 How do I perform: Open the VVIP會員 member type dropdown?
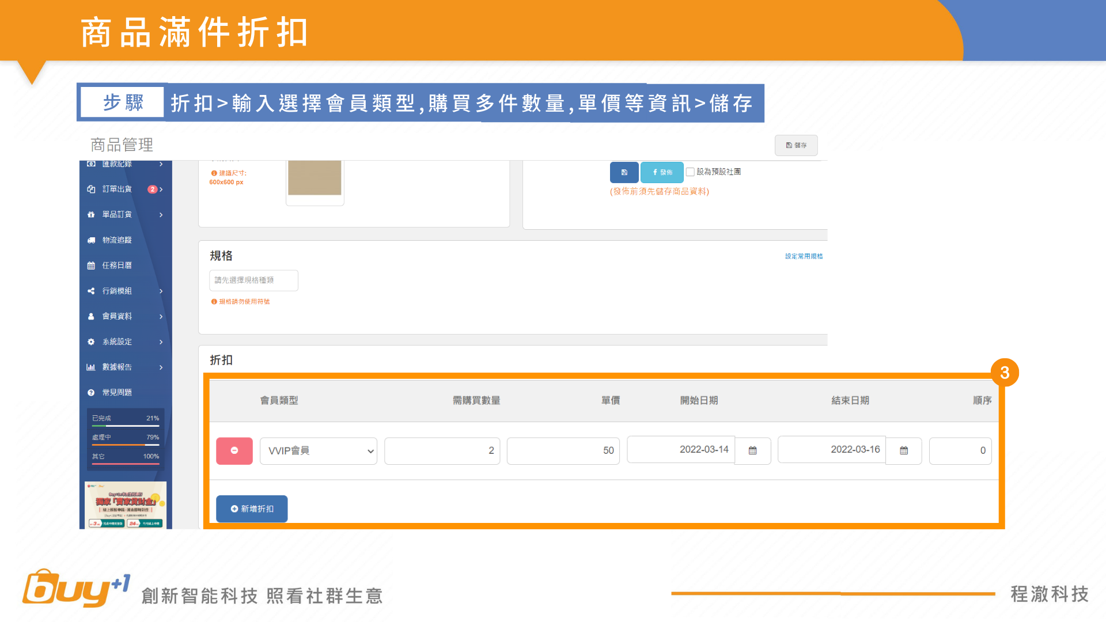click(318, 451)
